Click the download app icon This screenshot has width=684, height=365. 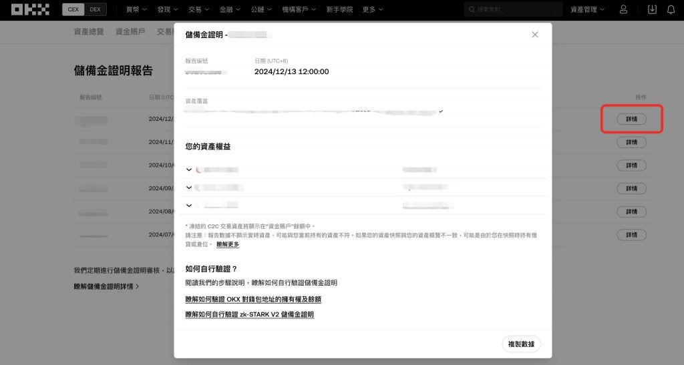pos(652,10)
